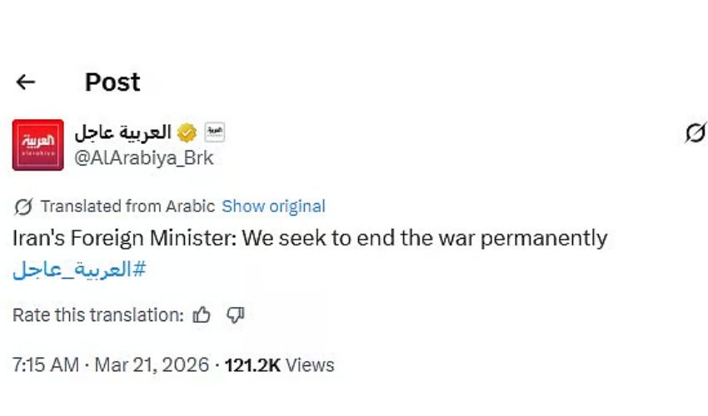Click the small affiliate badge beside the verified checkmark
The width and height of the screenshot is (708, 416).
215,132
